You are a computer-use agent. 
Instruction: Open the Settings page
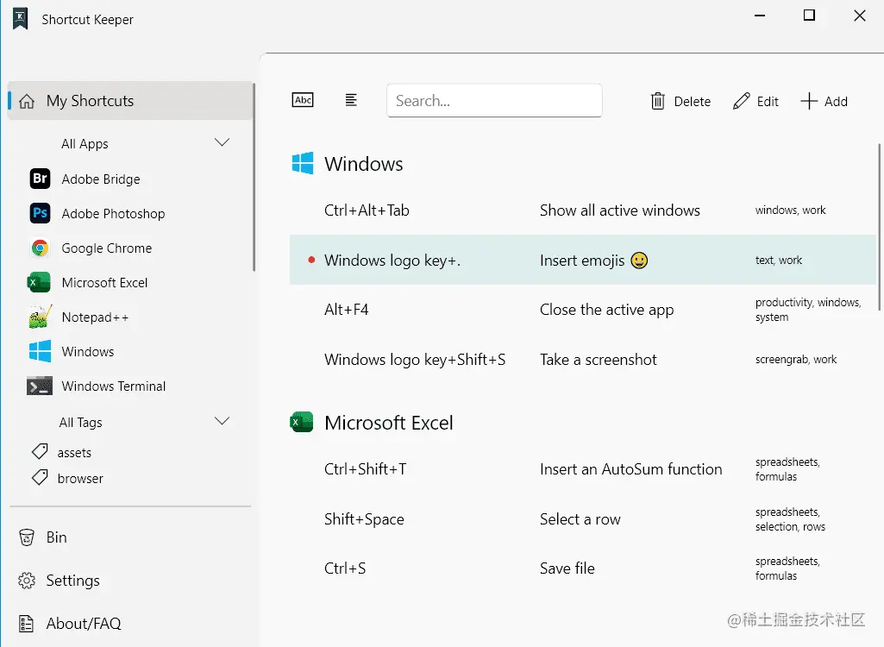(72, 581)
